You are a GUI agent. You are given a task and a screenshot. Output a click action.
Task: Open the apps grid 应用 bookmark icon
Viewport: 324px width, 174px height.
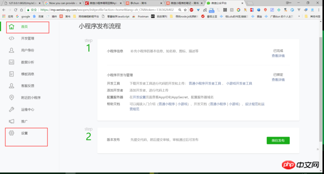(4, 16)
